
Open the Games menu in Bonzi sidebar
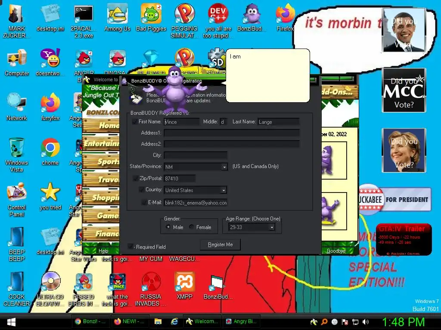[x=101, y=215]
